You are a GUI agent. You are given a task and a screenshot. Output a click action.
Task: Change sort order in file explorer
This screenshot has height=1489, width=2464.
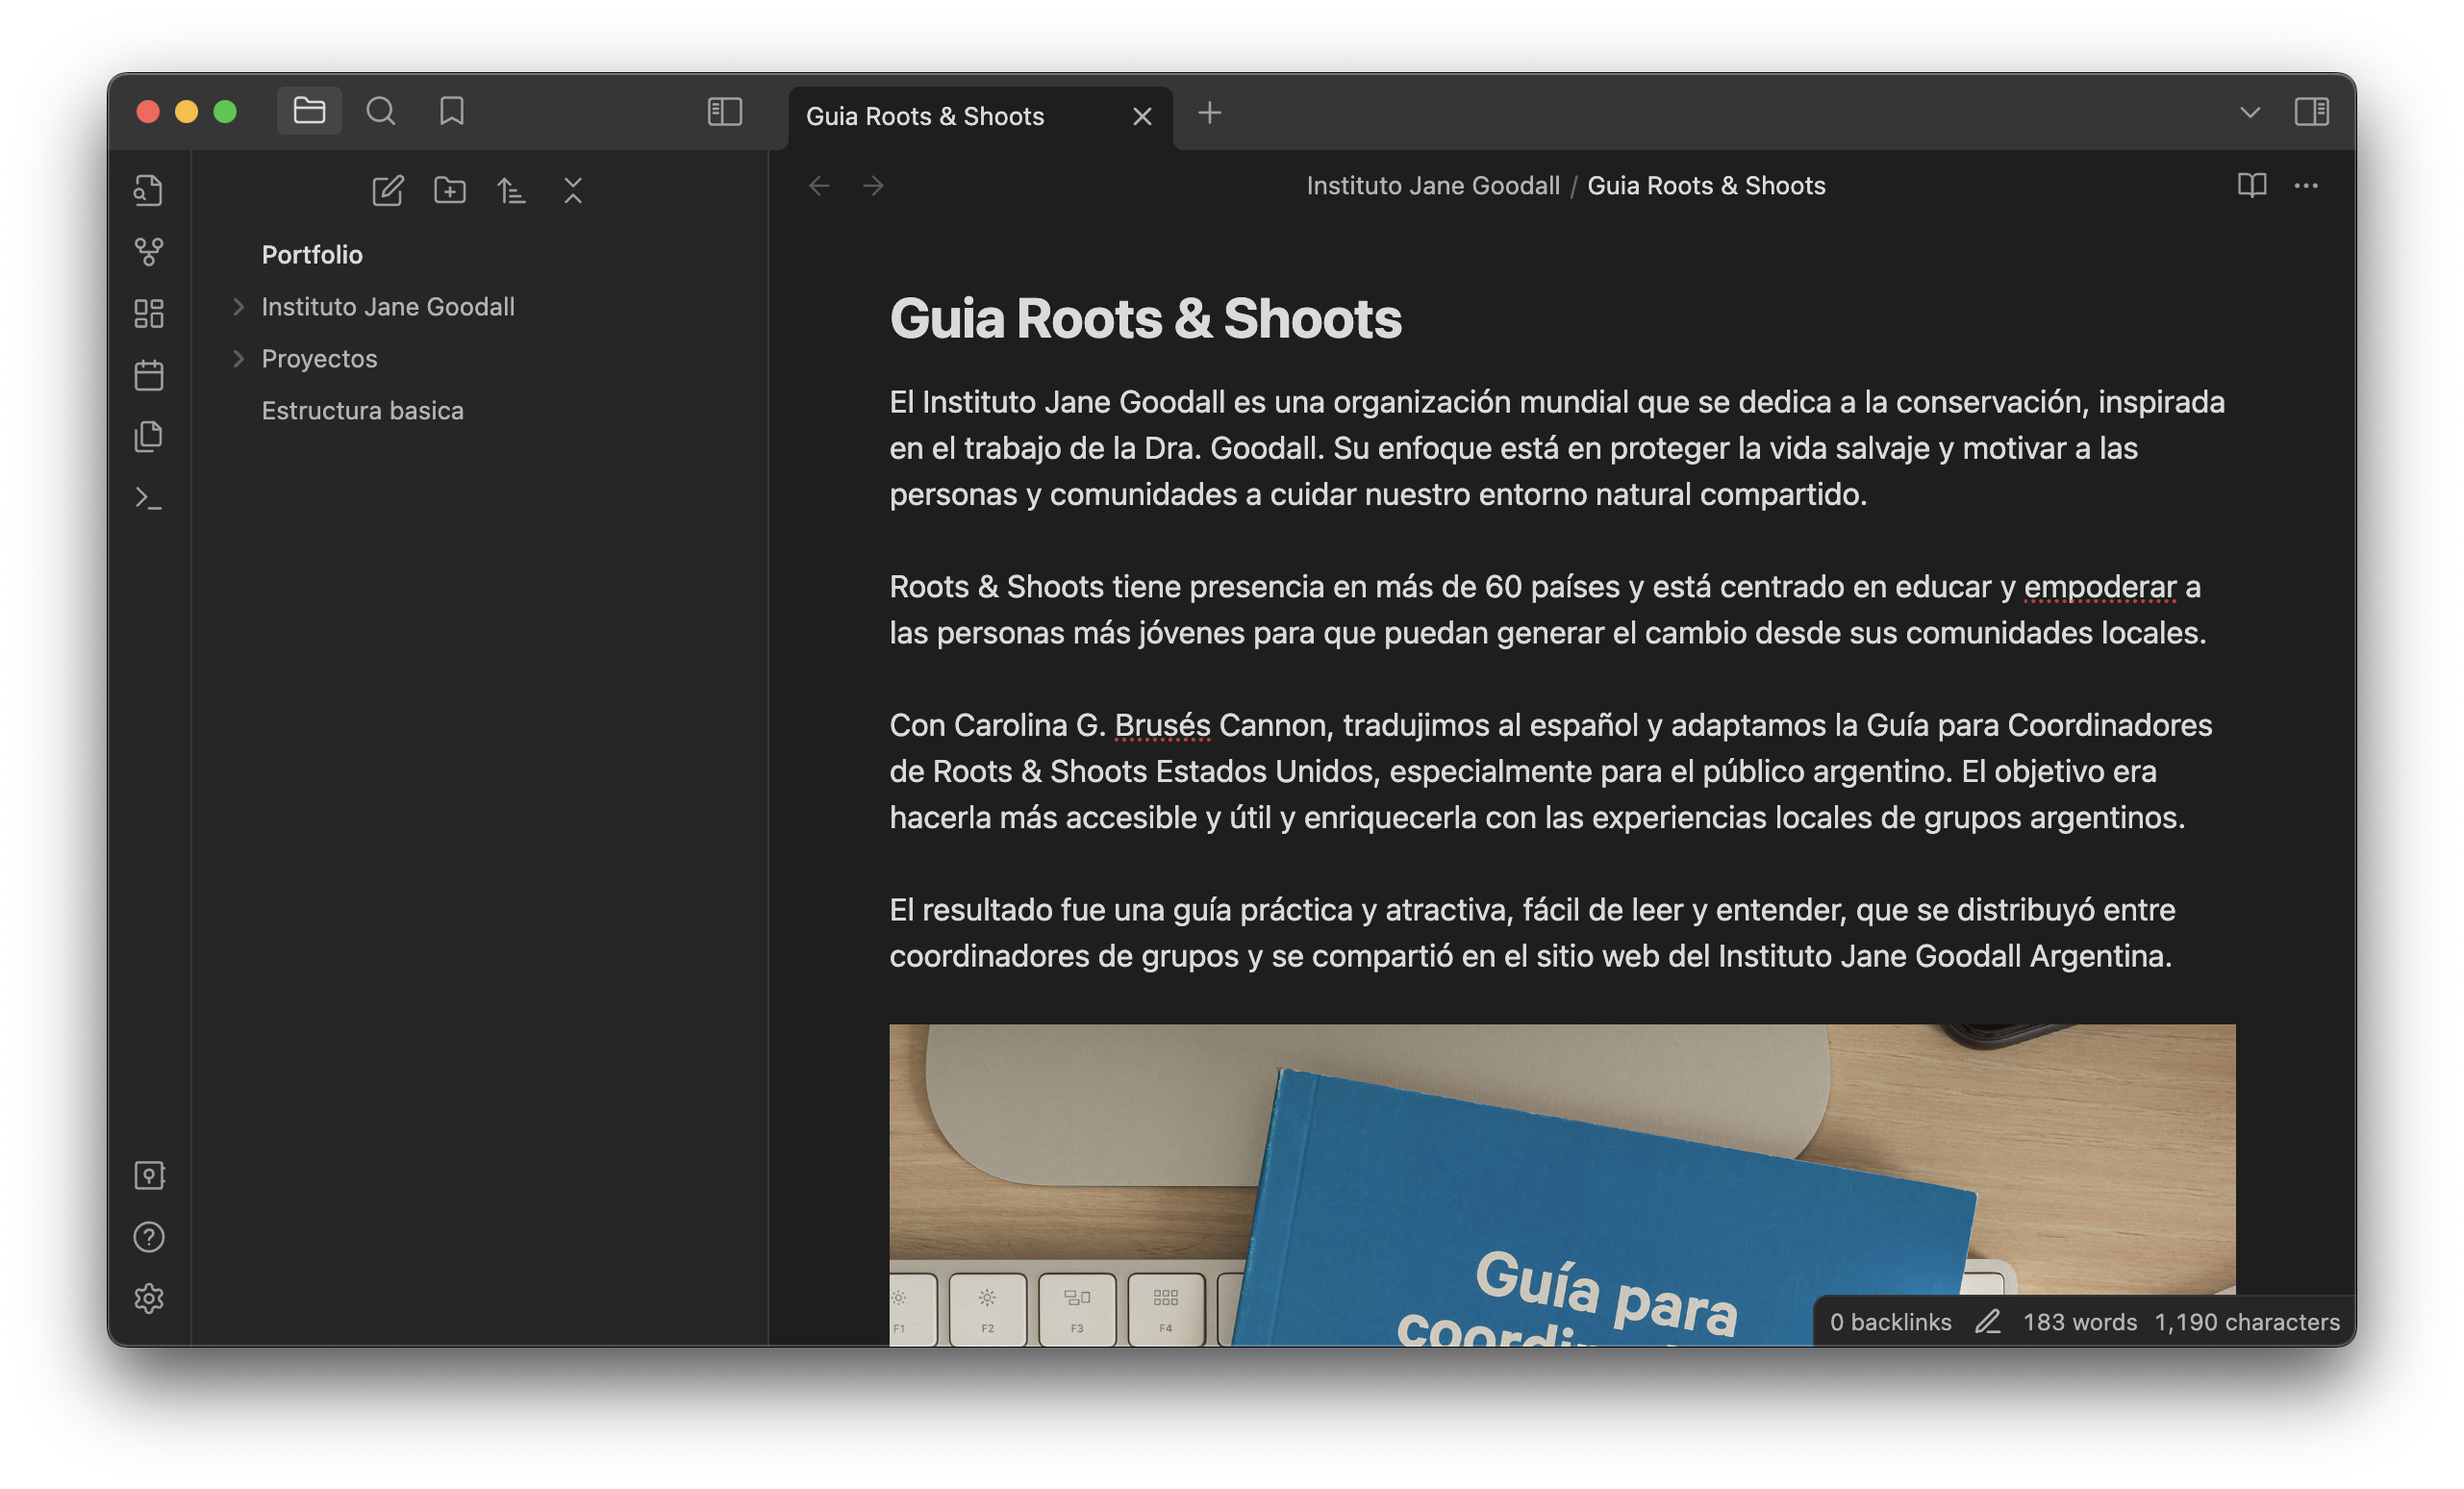(511, 190)
